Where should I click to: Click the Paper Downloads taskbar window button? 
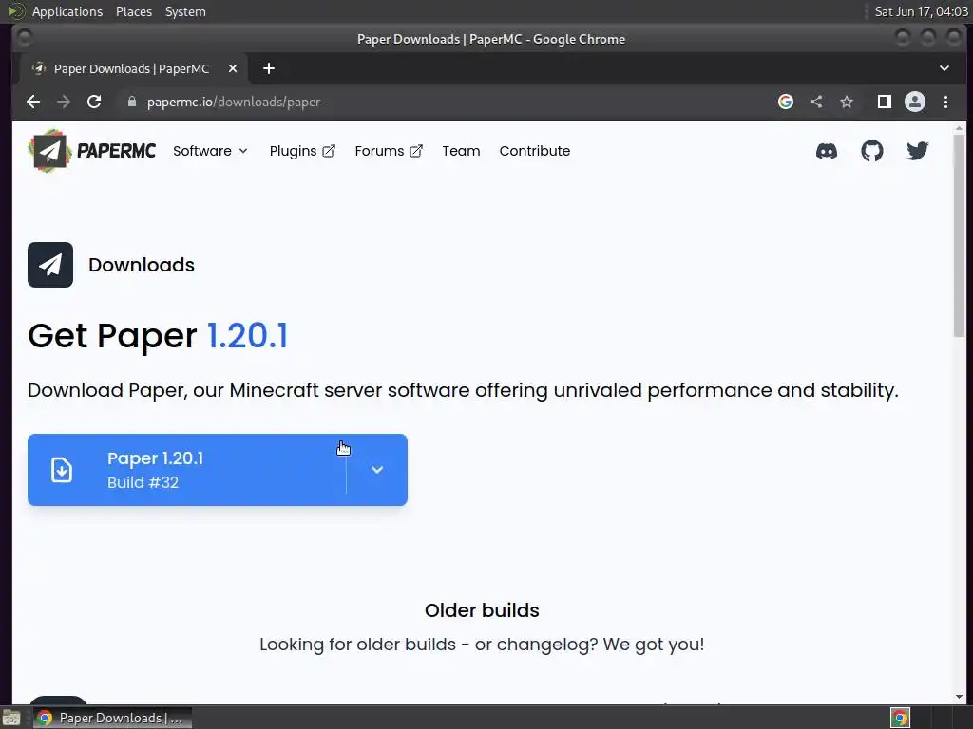(112, 718)
